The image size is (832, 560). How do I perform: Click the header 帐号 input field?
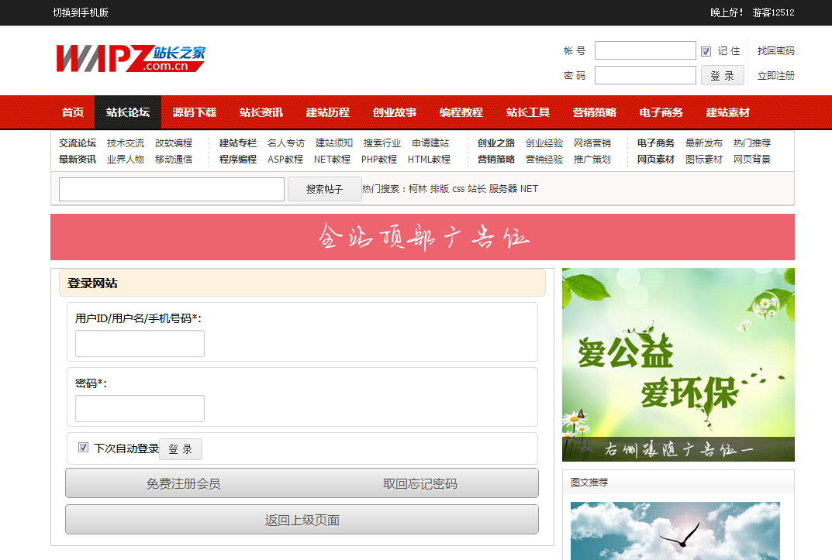[x=645, y=51]
